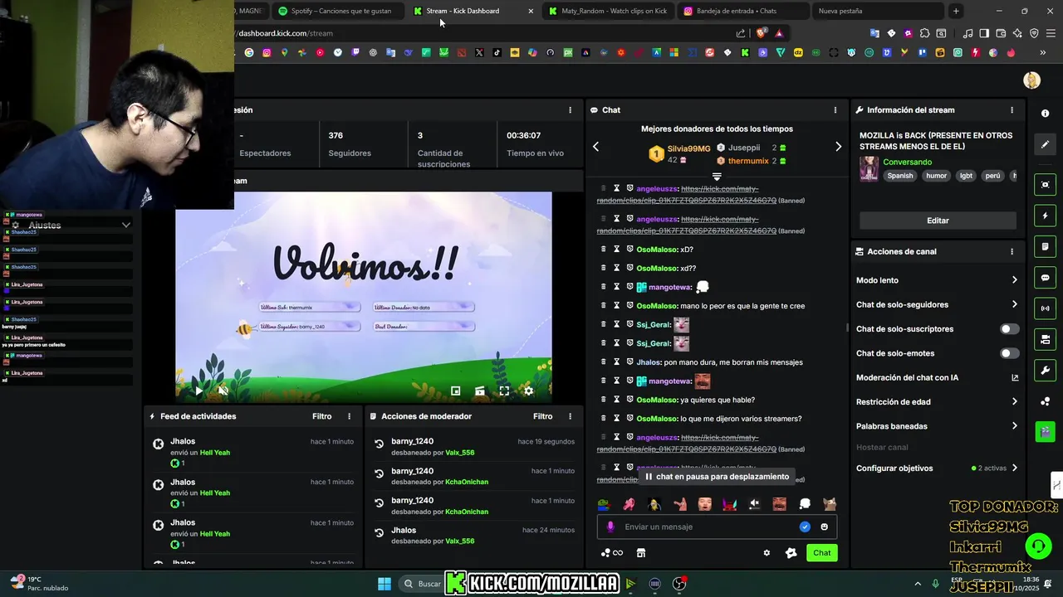
Task: Toggle the channel actions sidebar icon
Action: point(1045,339)
